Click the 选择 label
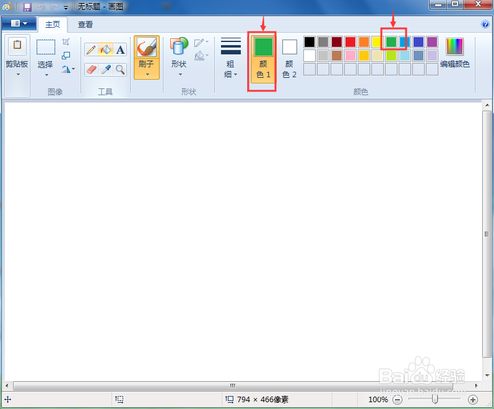494x409 pixels. pos(45,64)
